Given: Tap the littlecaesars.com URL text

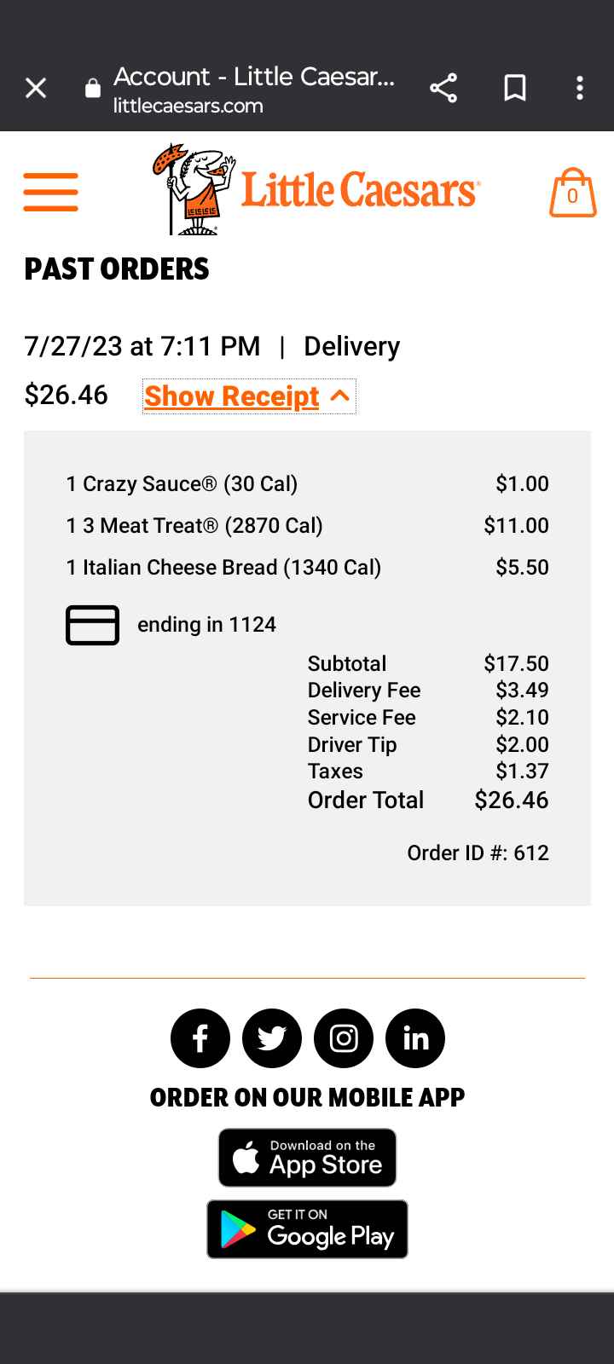Looking at the screenshot, I should pyautogui.click(x=188, y=107).
